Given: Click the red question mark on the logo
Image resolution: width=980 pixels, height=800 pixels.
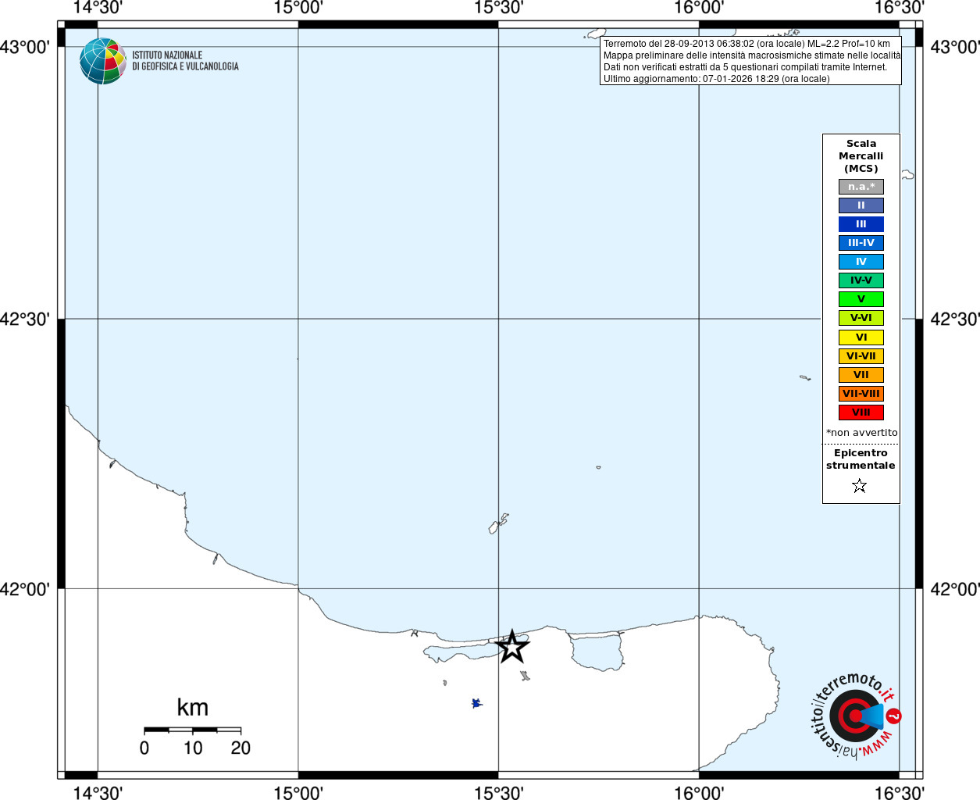Looking at the screenshot, I should [894, 716].
